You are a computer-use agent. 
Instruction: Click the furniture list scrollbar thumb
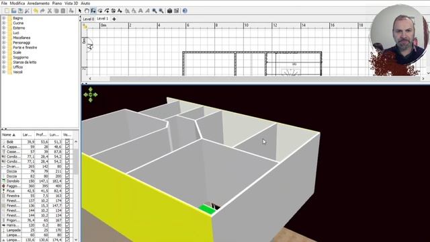[76, 161]
